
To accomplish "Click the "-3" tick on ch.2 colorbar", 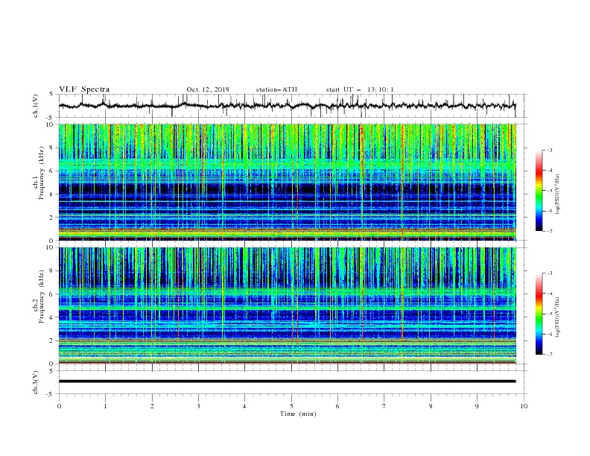I will (x=550, y=273).
